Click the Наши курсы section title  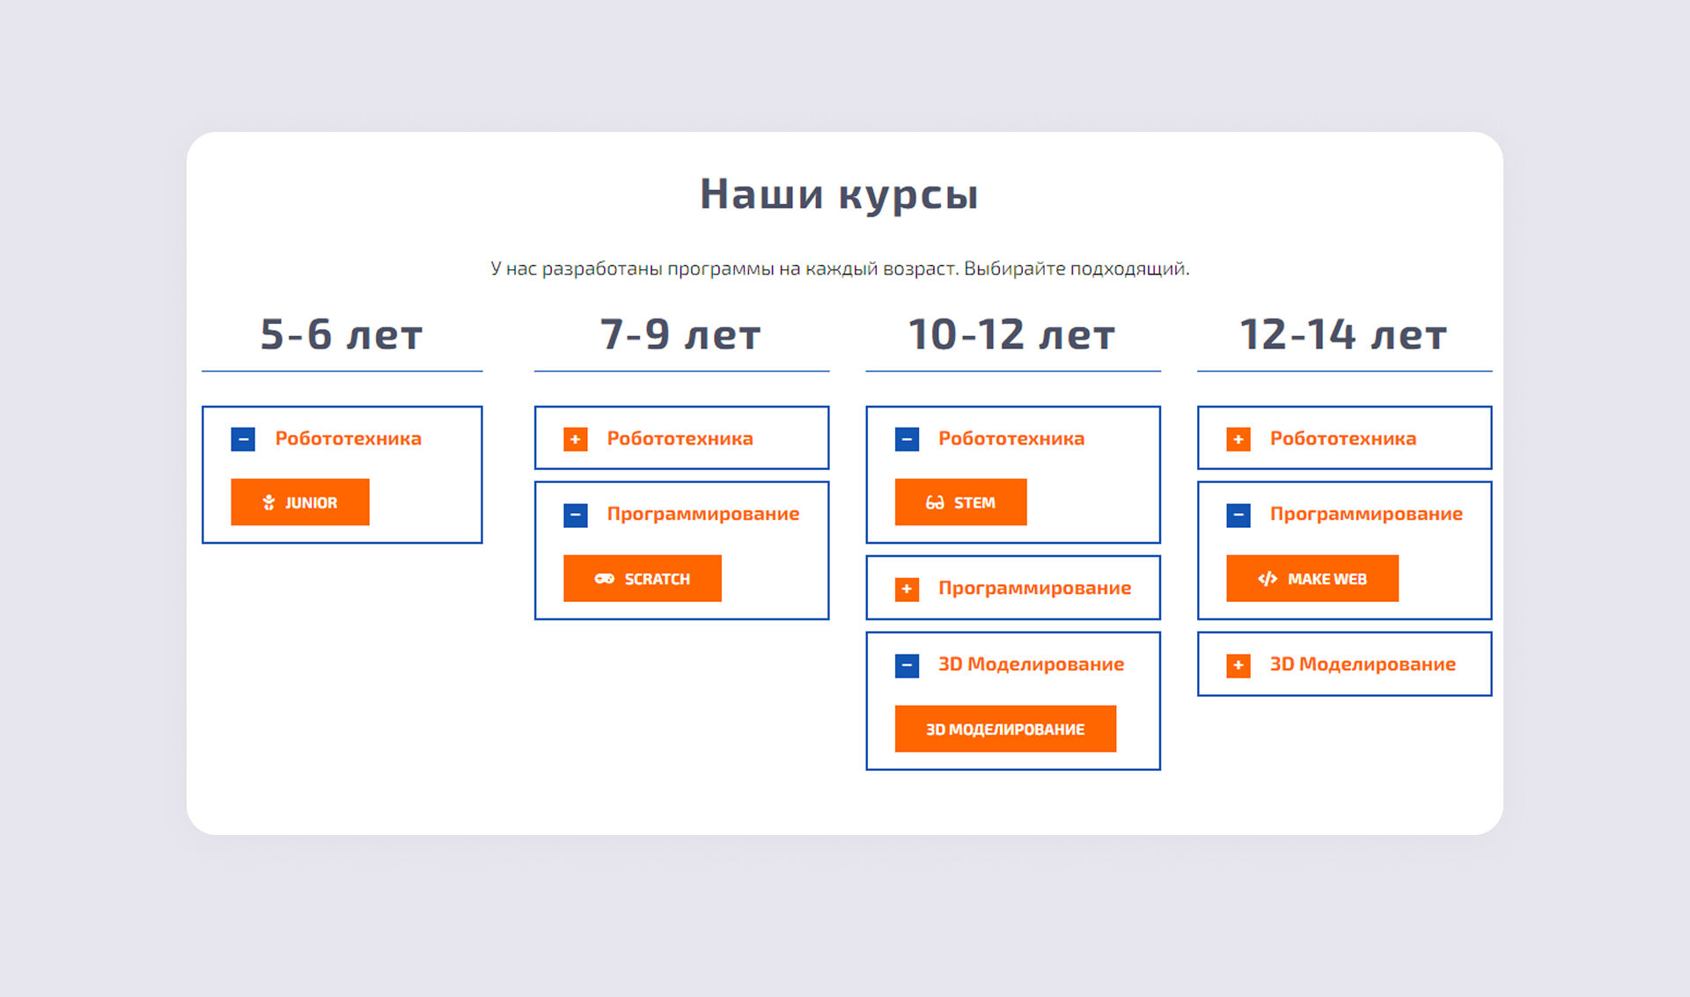[839, 194]
